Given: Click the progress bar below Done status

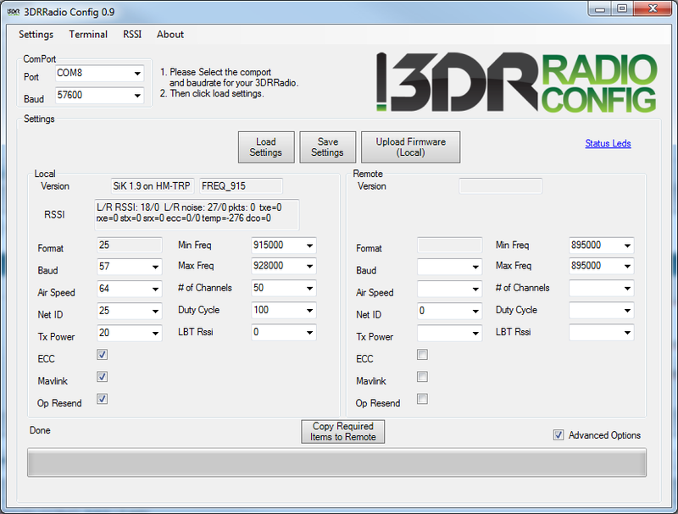Looking at the screenshot, I should 336,462.
